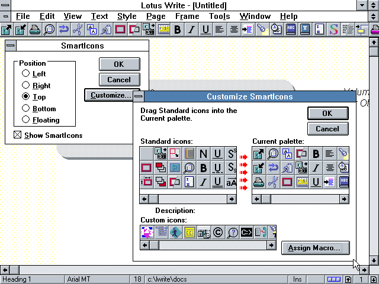The image size is (379, 284).
Task: Select the running man custom icon
Action: click(x=175, y=233)
